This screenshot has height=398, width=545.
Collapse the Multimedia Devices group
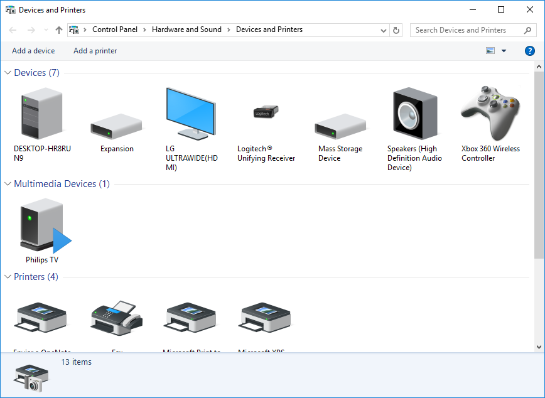(8, 184)
